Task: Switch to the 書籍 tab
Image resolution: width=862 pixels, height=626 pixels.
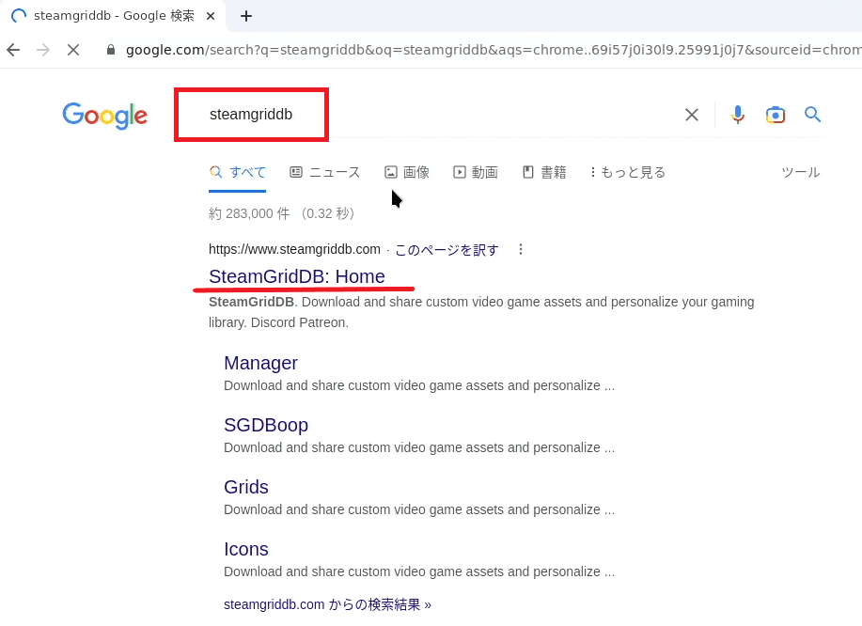Action: click(544, 173)
